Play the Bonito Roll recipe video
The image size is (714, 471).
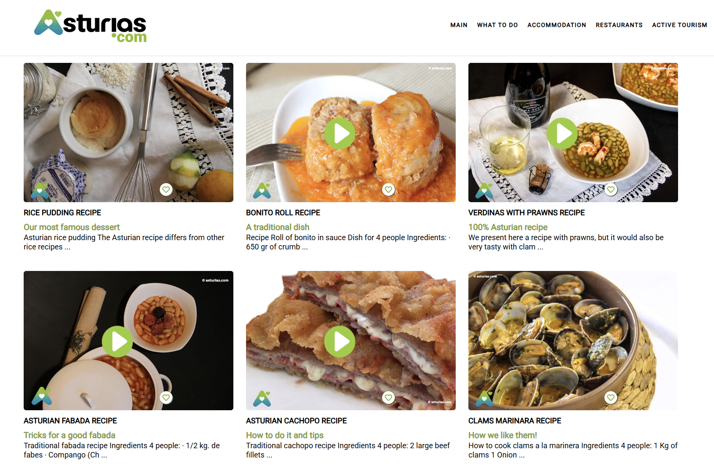pyautogui.click(x=340, y=133)
